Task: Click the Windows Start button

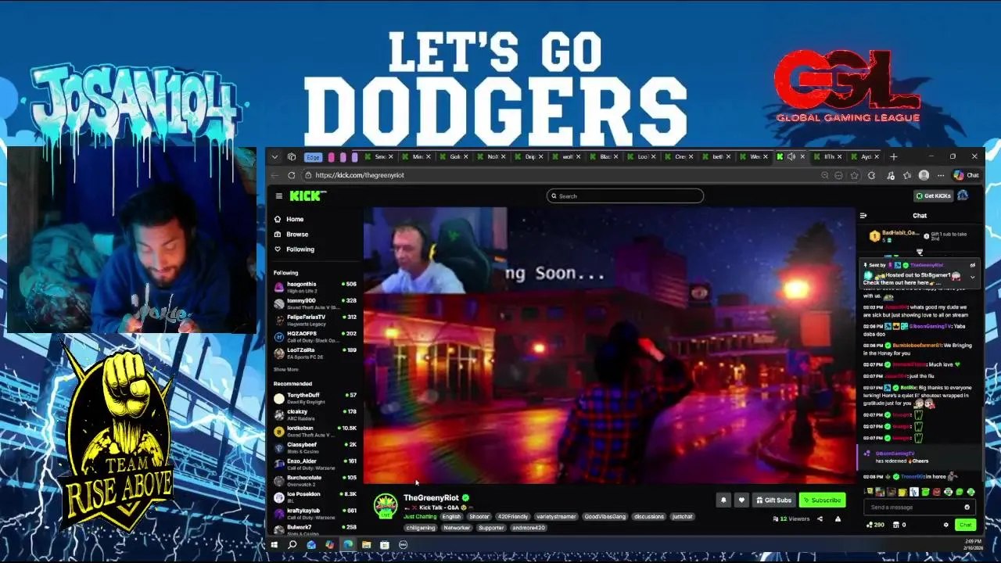Action: click(274, 545)
